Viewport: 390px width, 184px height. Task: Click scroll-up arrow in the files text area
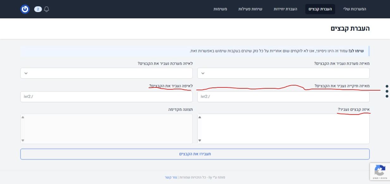(x=199, y=117)
